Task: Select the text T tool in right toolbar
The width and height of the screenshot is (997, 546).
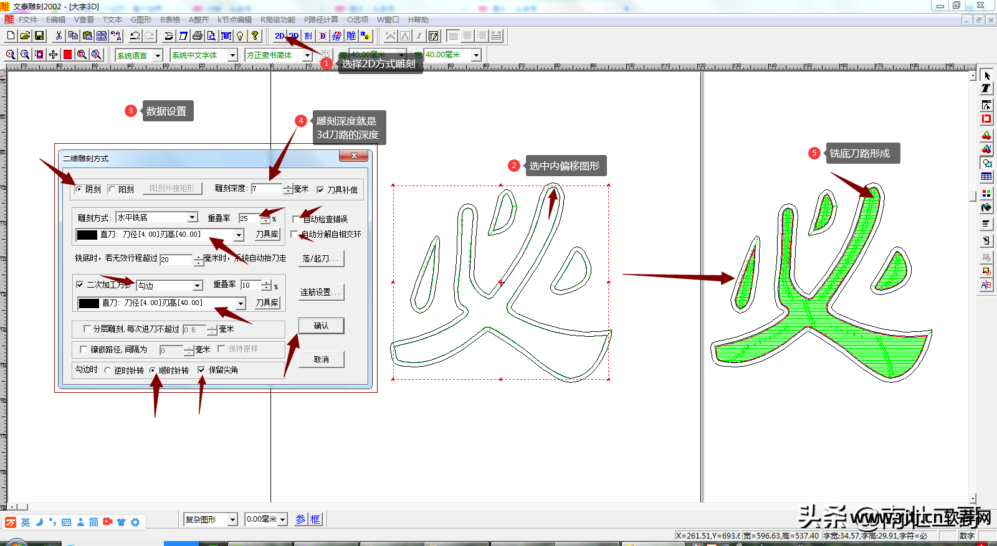Action: point(986,89)
